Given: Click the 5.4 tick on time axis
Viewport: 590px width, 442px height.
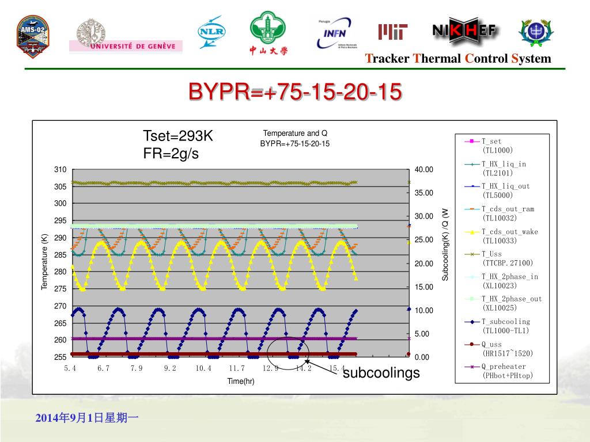Looking at the screenshot, I should coord(70,368).
